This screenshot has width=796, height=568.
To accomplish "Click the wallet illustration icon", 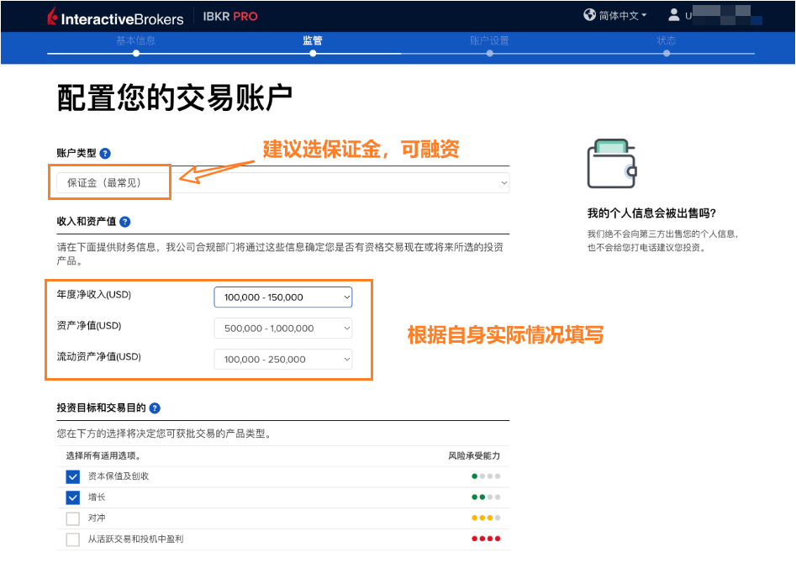I will 612,164.
